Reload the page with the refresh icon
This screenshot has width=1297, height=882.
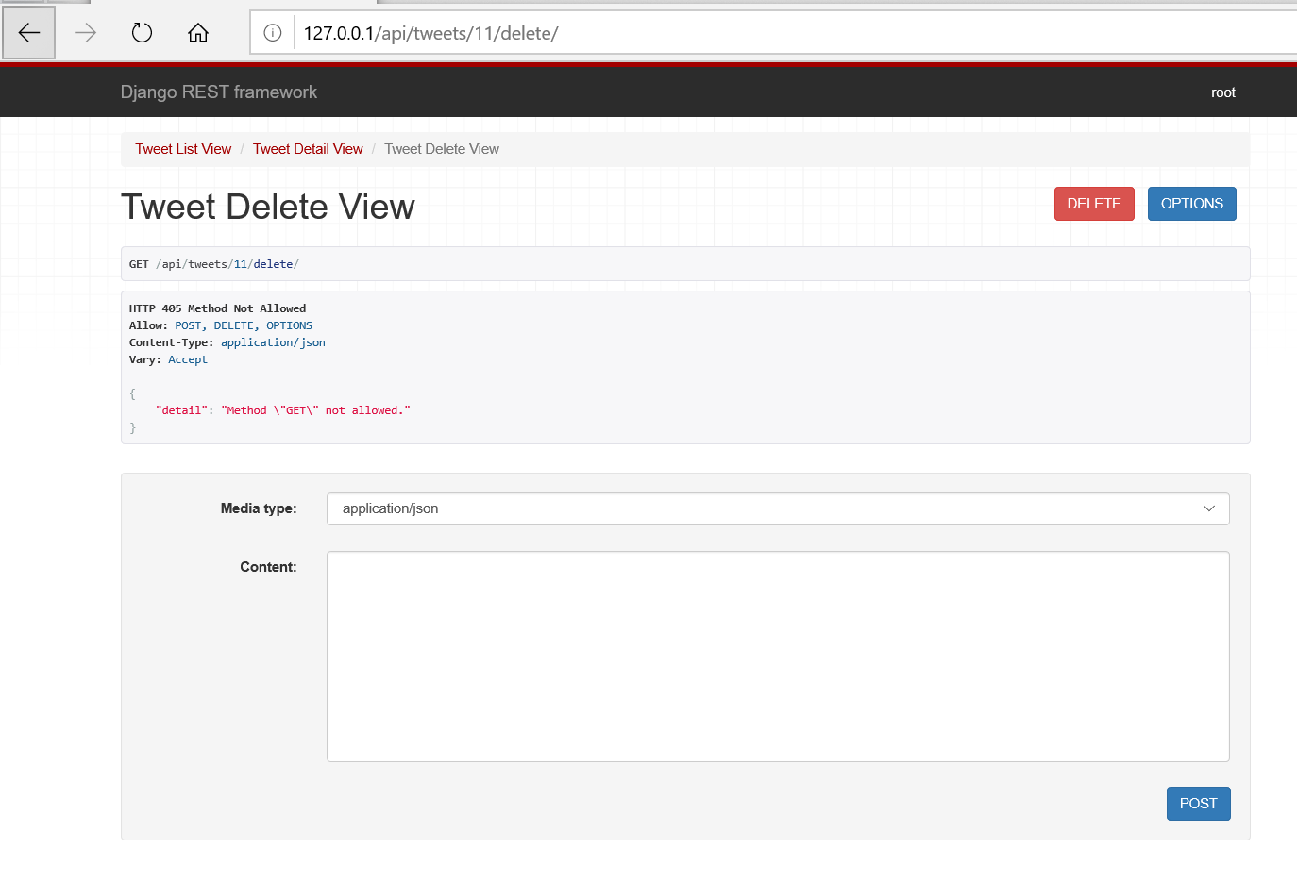142,33
